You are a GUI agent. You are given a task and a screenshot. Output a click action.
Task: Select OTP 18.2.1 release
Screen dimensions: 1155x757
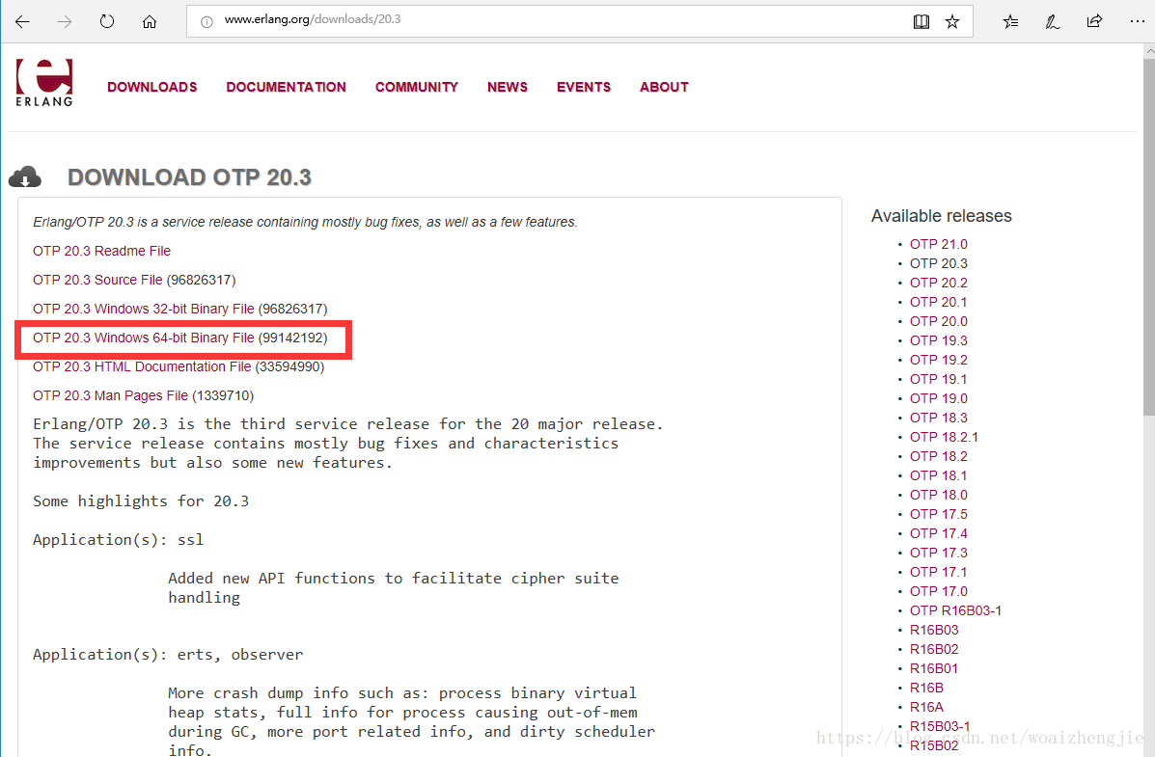click(945, 437)
